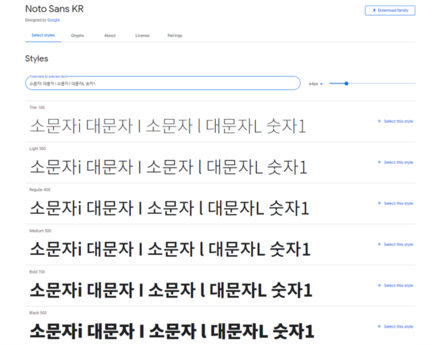Click the Thin 100 label
Image resolution: width=435 pixels, height=346 pixels.
point(37,107)
